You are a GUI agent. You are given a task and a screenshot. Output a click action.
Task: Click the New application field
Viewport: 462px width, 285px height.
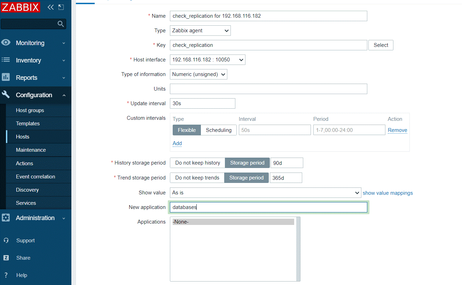268,207
